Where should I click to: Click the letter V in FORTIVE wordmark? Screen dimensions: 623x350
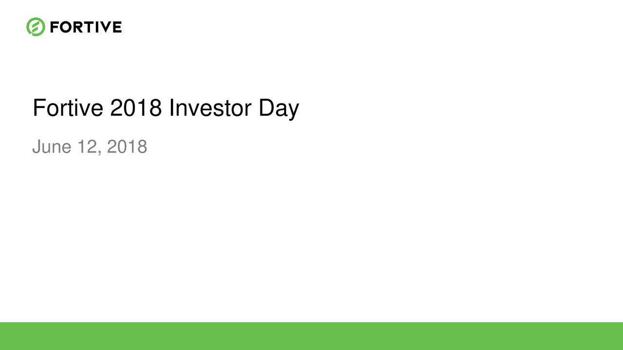tap(107, 27)
